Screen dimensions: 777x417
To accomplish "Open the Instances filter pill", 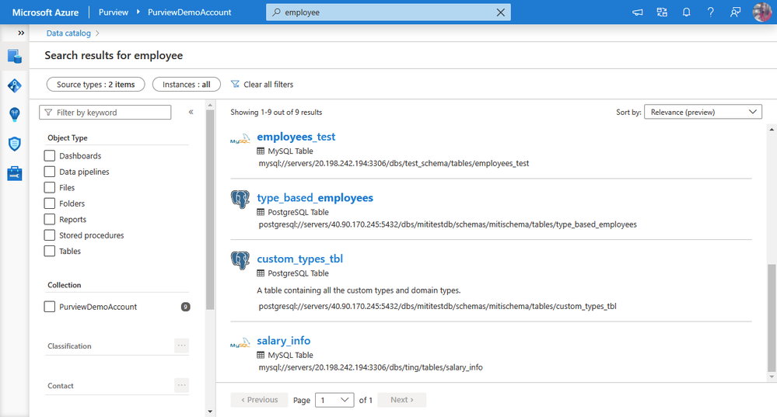I will click(x=187, y=84).
